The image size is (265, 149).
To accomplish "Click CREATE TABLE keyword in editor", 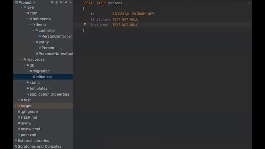I will pyautogui.click(x=94, y=3).
